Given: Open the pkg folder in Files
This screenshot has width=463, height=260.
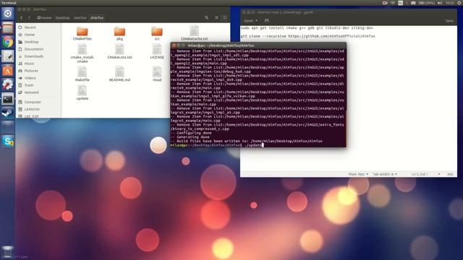Looking at the screenshot, I should (x=119, y=33).
